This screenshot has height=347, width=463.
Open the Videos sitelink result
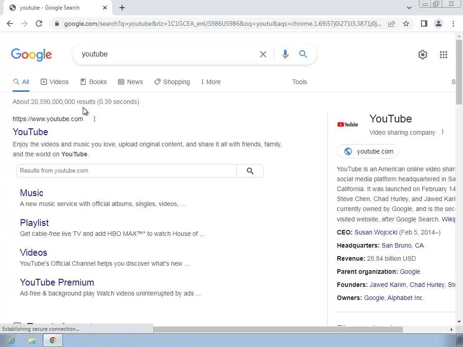(x=33, y=253)
